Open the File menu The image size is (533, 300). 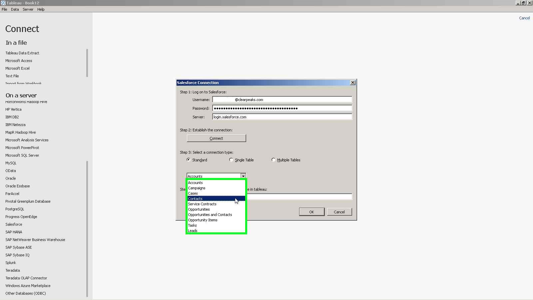tap(4, 9)
